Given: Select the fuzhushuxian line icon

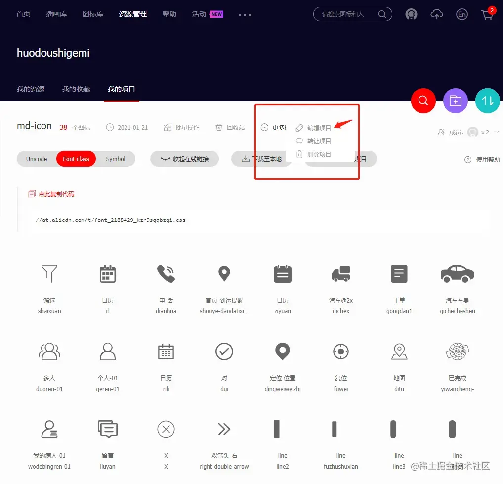Looking at the screenshot, I should 335,429.
